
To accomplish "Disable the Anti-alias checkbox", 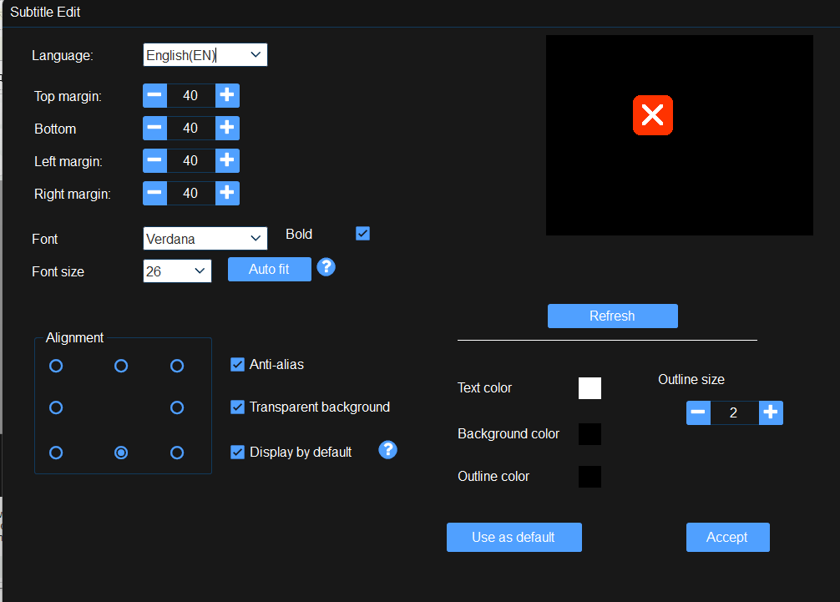I will (237, 364).
